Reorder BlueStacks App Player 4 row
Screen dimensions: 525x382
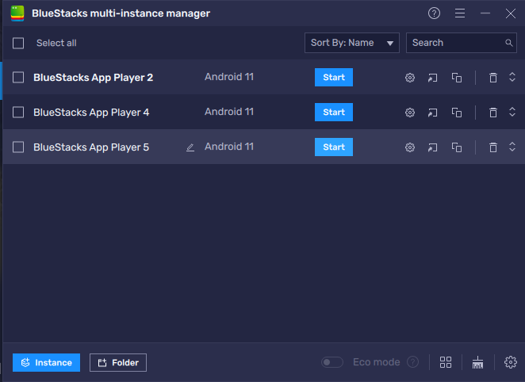tap(512, 112)
